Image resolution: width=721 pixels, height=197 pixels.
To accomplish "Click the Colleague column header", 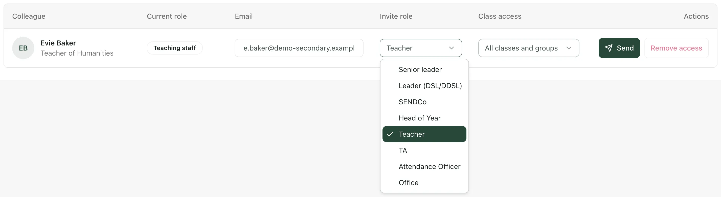I will (x=29, y=16).
